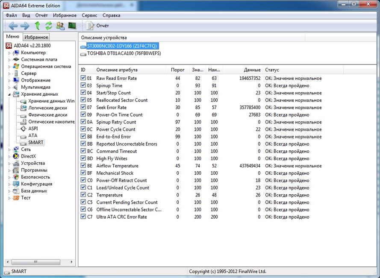Screen dimensions: 380x278
Task: Toggle the Airflow Temperature checkbox
Action: (83, 166)
